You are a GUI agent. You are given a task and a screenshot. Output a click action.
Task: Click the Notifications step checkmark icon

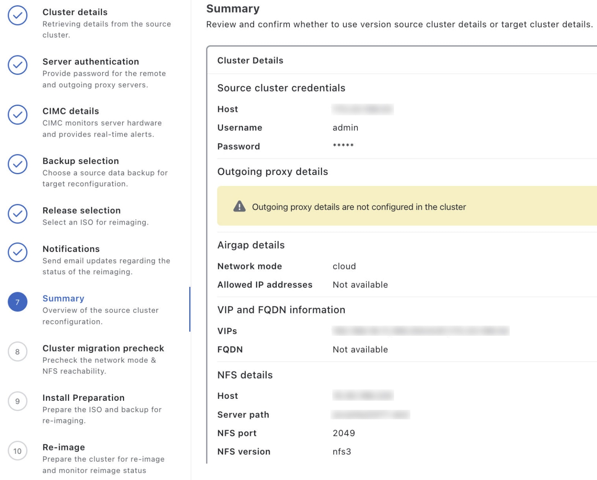(17, 252)
